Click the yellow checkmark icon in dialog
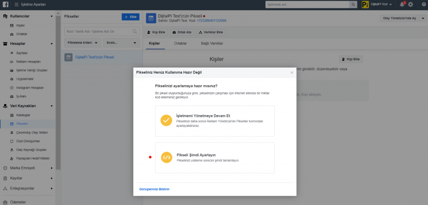 pos(166,121)
